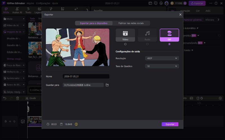The image size is (225, 140).
Task: Click the file size disk icon
Action: point(61,124)
